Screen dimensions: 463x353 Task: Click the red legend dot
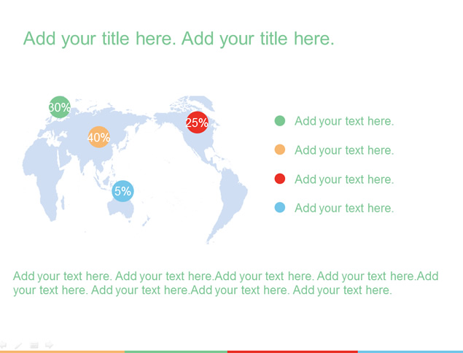(x=280, y=179)
